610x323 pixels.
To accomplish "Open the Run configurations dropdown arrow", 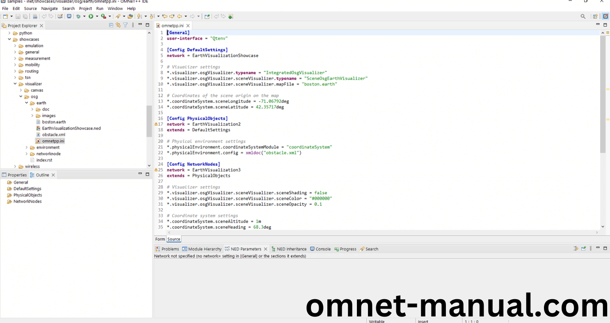I will tap(97, 16).
